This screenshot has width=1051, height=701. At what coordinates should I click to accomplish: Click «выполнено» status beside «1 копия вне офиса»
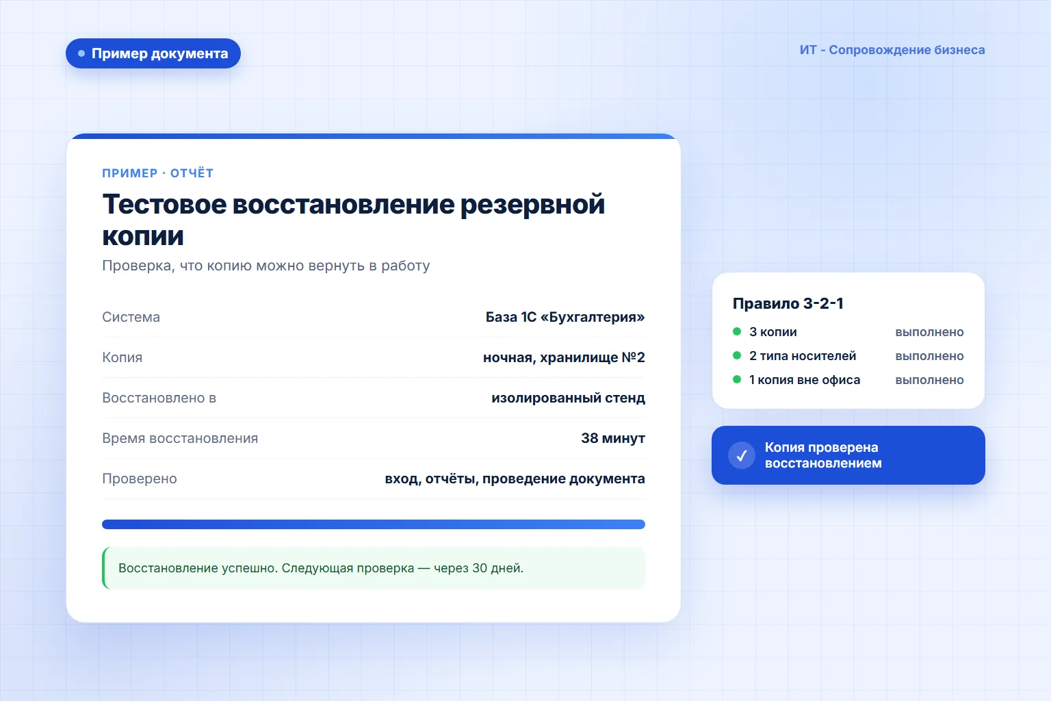click(929, 380)
